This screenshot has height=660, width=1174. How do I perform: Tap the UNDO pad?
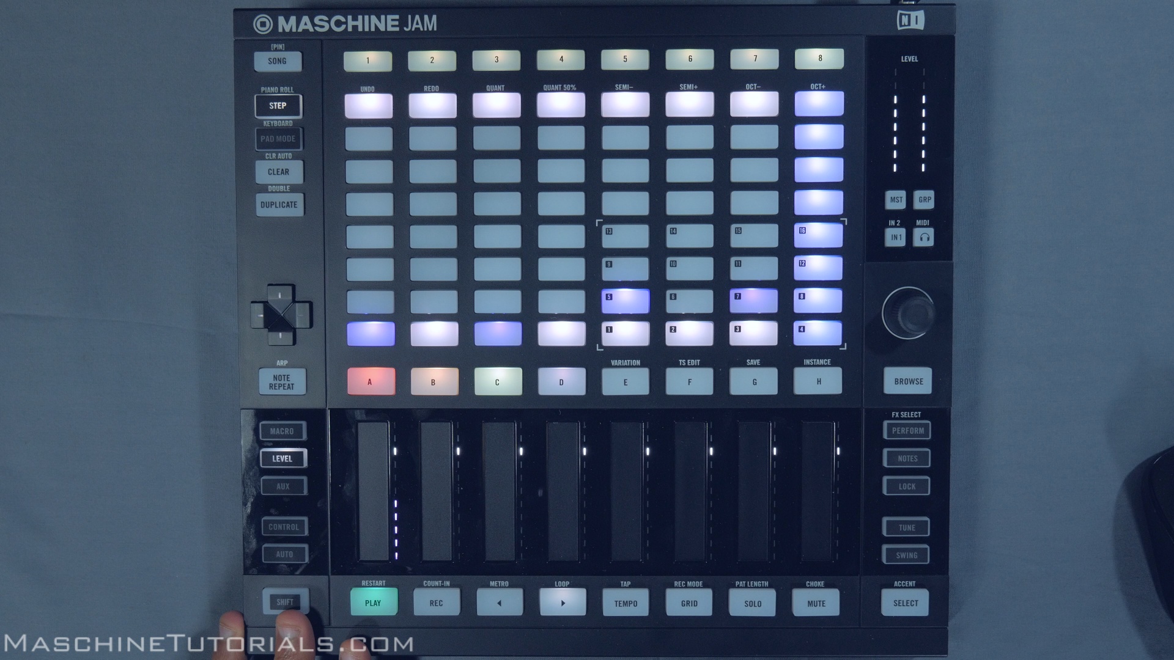pos(369,106)
